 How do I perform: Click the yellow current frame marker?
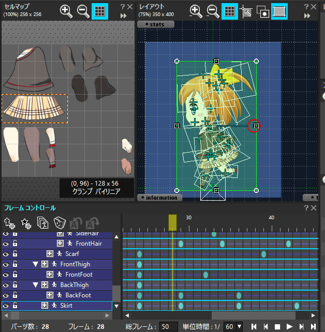pyautogui.click(x=172, y=222)
